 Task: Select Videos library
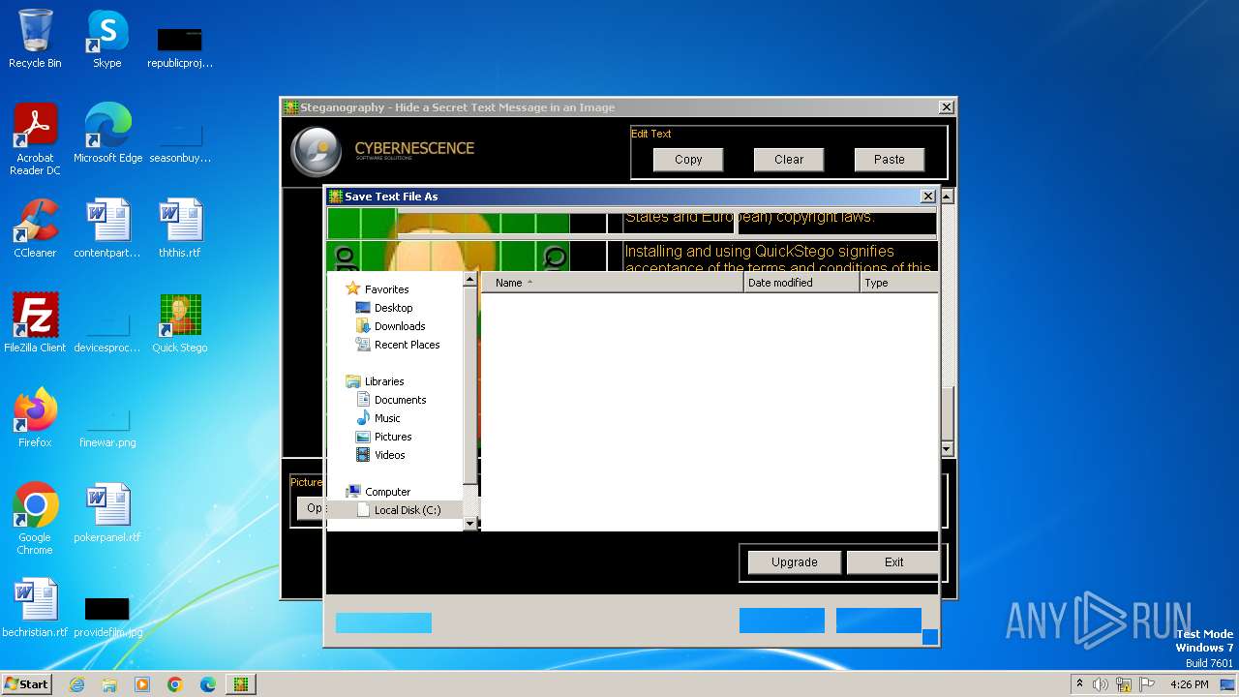389,455
